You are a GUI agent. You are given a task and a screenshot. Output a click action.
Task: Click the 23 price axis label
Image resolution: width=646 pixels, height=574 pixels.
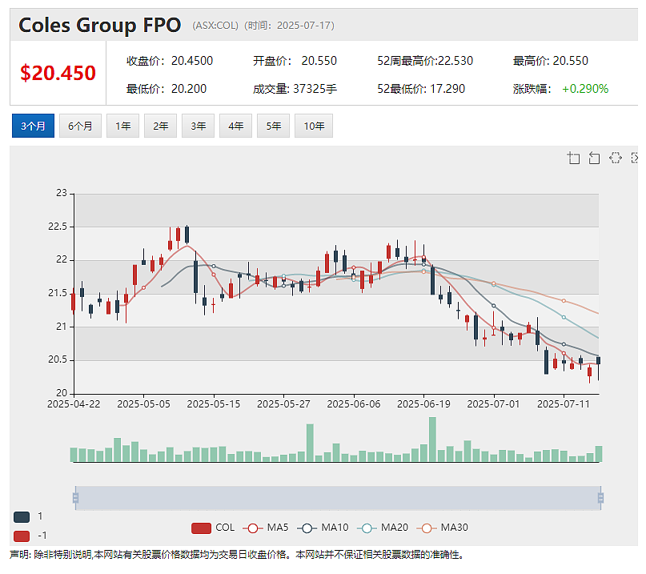[x=62, y=193]
